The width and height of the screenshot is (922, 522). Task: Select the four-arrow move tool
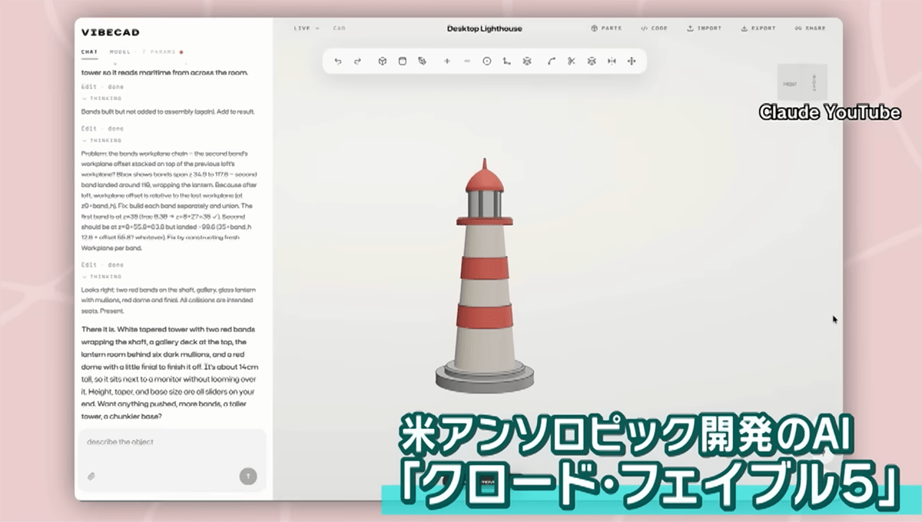click(x=632, y=61)
